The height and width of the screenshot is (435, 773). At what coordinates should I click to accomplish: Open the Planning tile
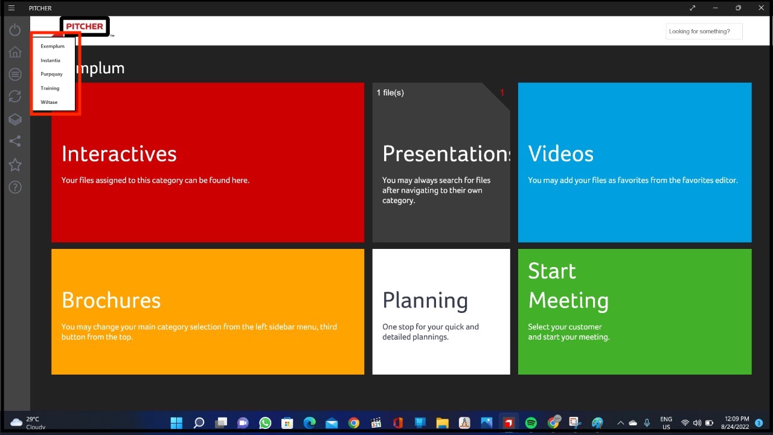click(x=441, y=311)
